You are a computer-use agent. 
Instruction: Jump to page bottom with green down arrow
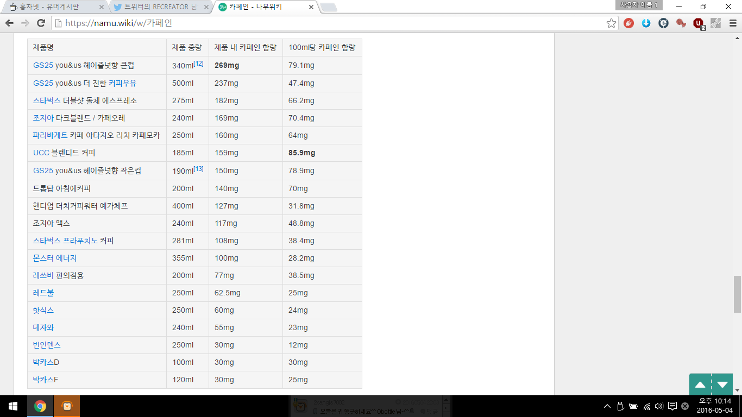coord(722,384)
